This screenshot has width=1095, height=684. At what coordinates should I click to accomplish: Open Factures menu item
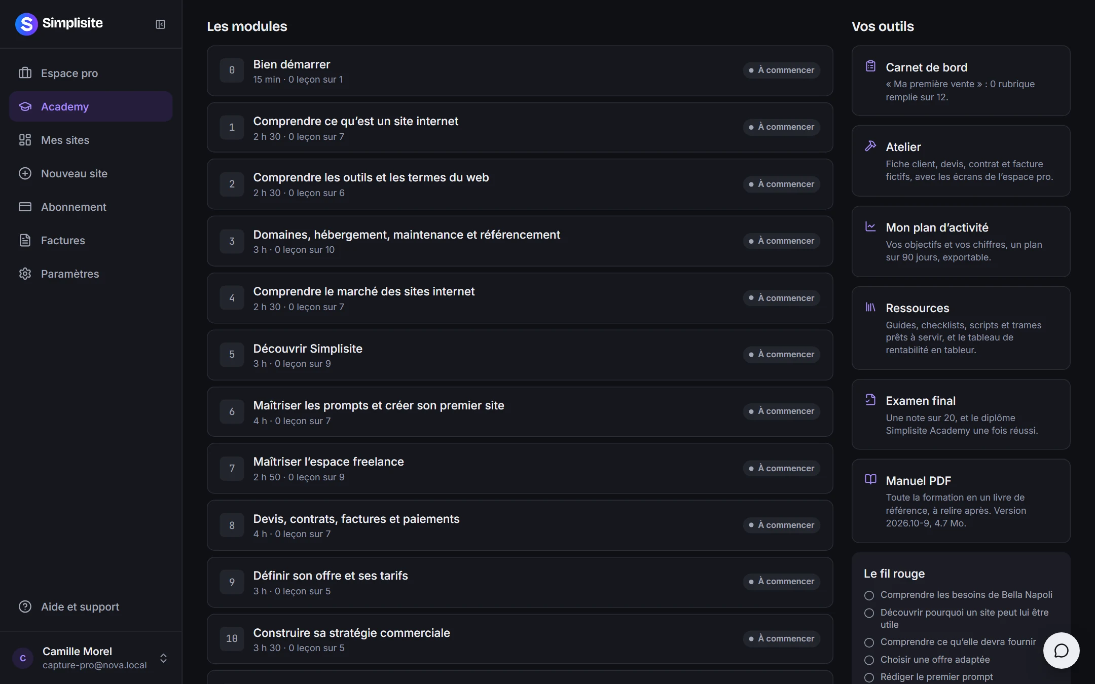pyautogui.click(x=91, y=240)
